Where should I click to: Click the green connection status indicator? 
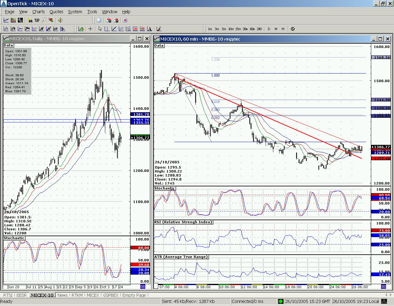click(x=281, y=301)
